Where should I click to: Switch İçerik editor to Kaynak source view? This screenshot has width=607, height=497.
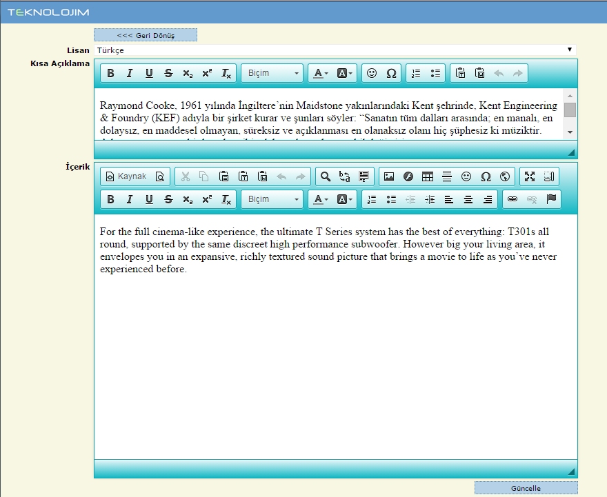click(126, 176)
